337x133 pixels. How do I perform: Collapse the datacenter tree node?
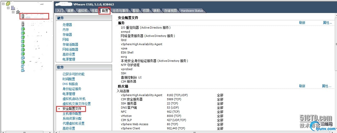pyautogui.click(x=8, y=8)
